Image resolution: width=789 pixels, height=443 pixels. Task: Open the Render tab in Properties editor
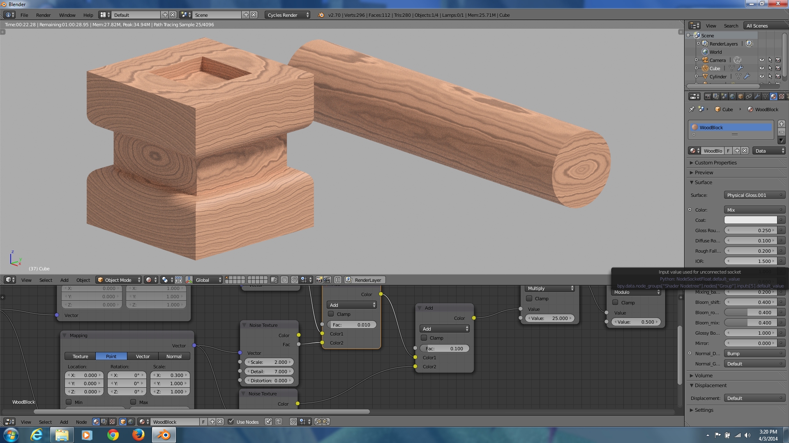pyautogui.click(x=708, y=96)
